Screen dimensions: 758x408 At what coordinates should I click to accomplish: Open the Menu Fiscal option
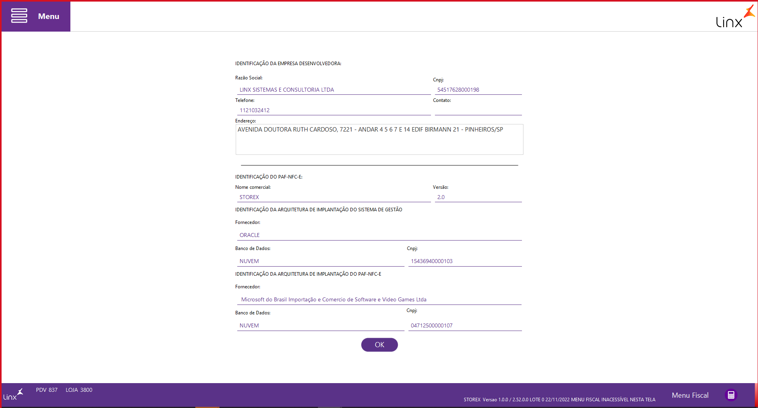click(690, 395)
